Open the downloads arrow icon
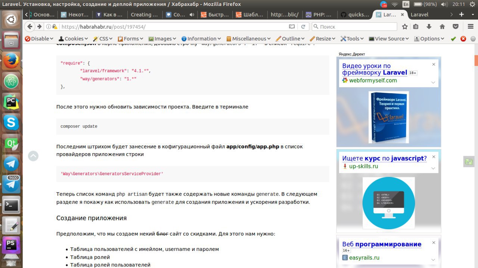 (429, 26)
